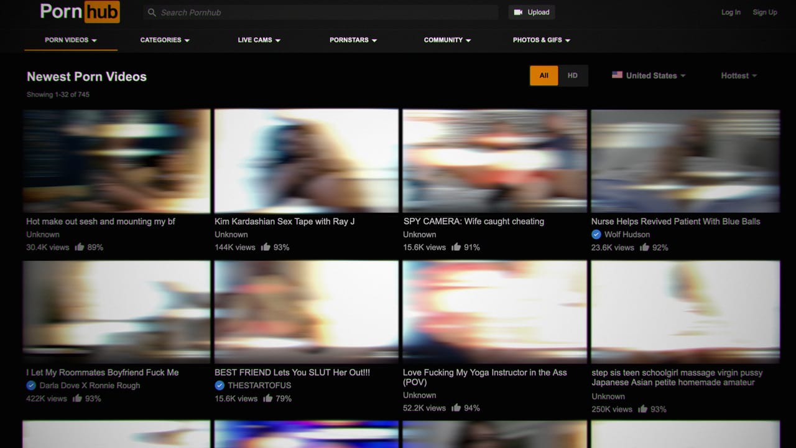The height and width of the screenshot is (448, 796).
Task: Click thumbs-up icon in the 250K views row
Action: 643,409
